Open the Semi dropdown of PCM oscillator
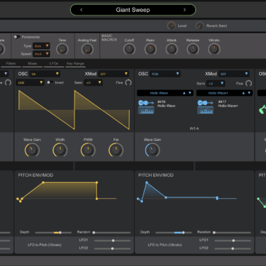This screenshot has height=266, width=266. tap(215, 84)
